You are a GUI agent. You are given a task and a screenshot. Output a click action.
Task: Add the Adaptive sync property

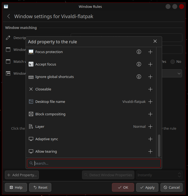(151, 139)
